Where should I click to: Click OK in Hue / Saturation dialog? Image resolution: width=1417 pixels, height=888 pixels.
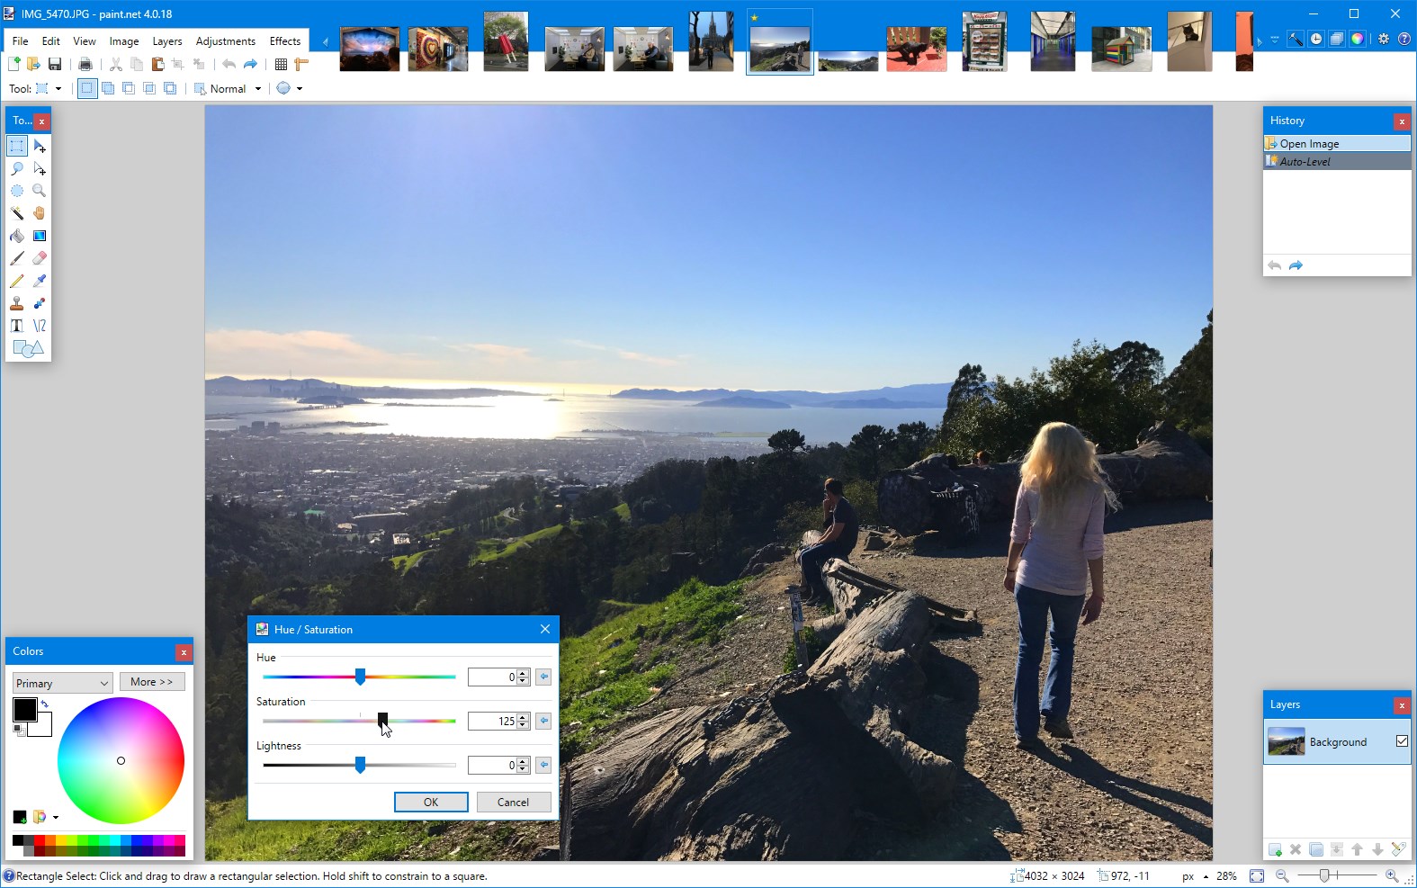click(x=431, y=802)
